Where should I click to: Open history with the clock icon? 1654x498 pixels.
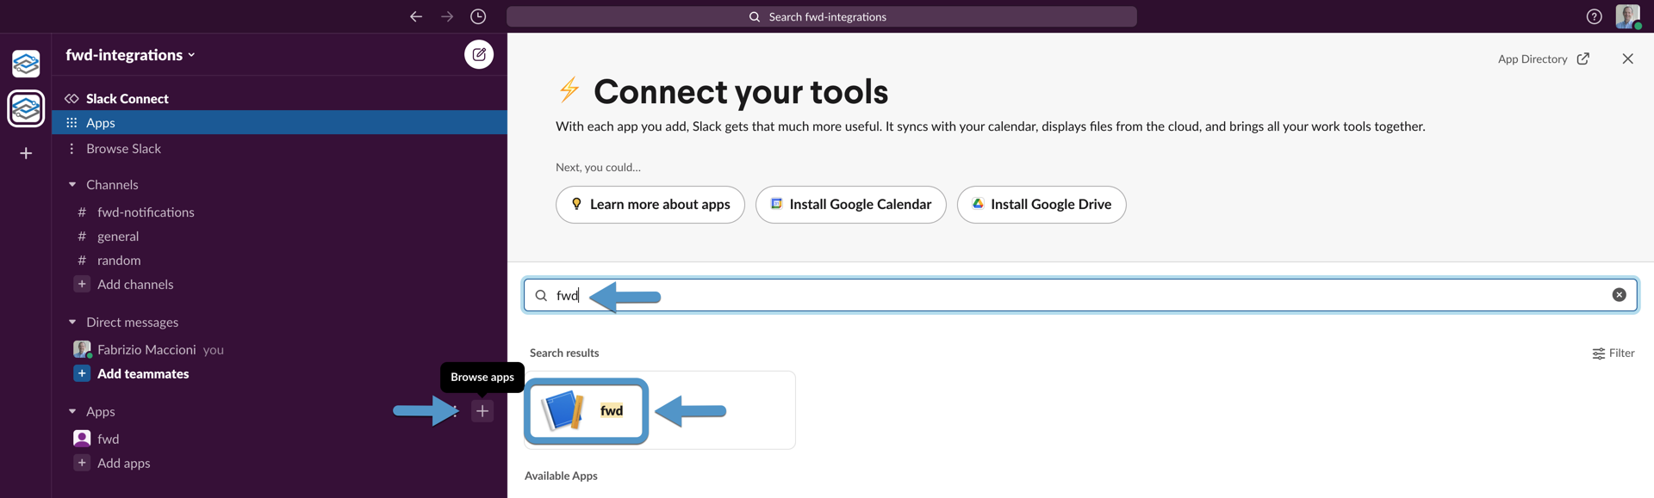coord(478,16)
